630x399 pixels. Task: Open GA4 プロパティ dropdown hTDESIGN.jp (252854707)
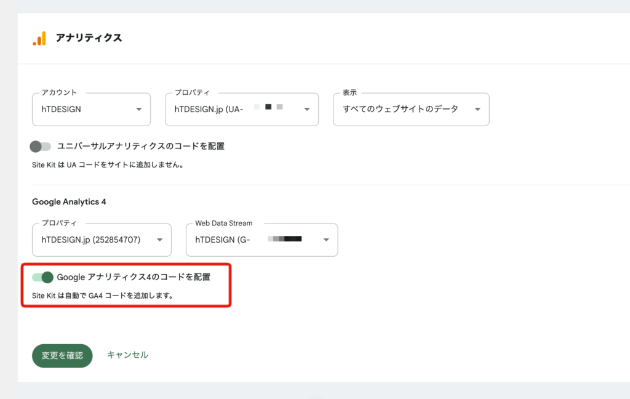(102, 240)
